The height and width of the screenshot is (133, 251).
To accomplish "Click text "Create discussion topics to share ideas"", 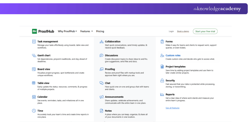I will click(x=122, y=59).
